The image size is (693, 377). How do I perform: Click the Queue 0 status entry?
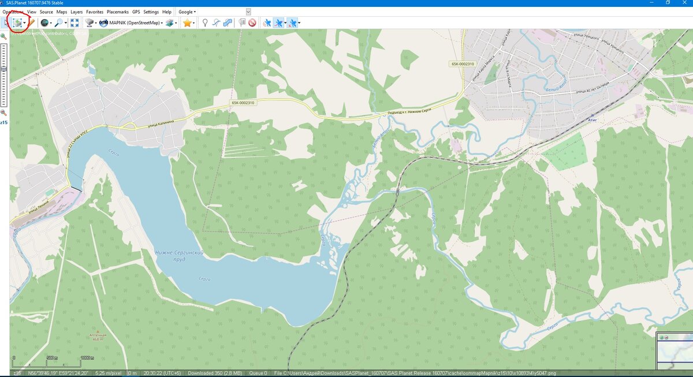(258, 373)
